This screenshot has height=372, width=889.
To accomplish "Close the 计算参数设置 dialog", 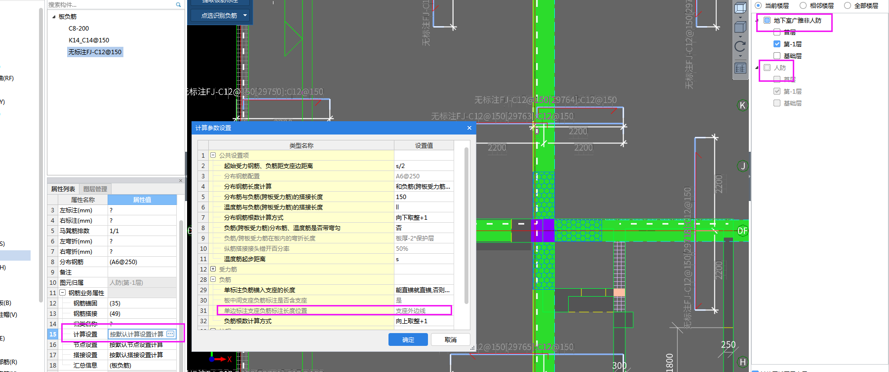I will [469, 128].
